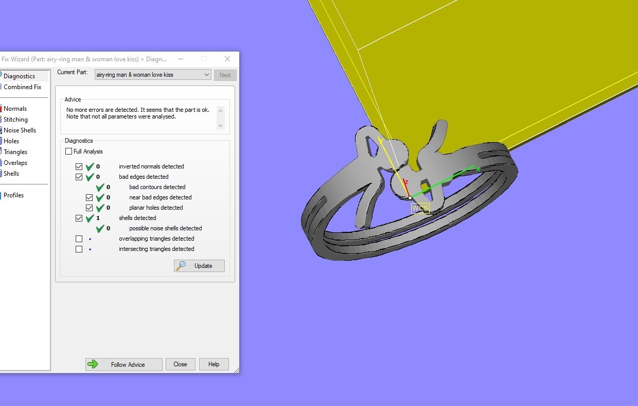
Task: Enable the Full Analysis checkbox
Action: [68, 151]
